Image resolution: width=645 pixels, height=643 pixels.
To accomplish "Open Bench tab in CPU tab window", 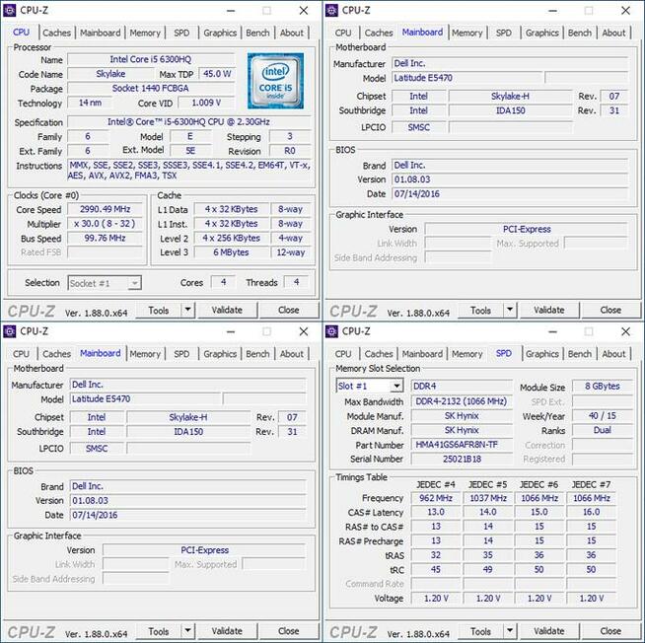I will coord(257,33).
